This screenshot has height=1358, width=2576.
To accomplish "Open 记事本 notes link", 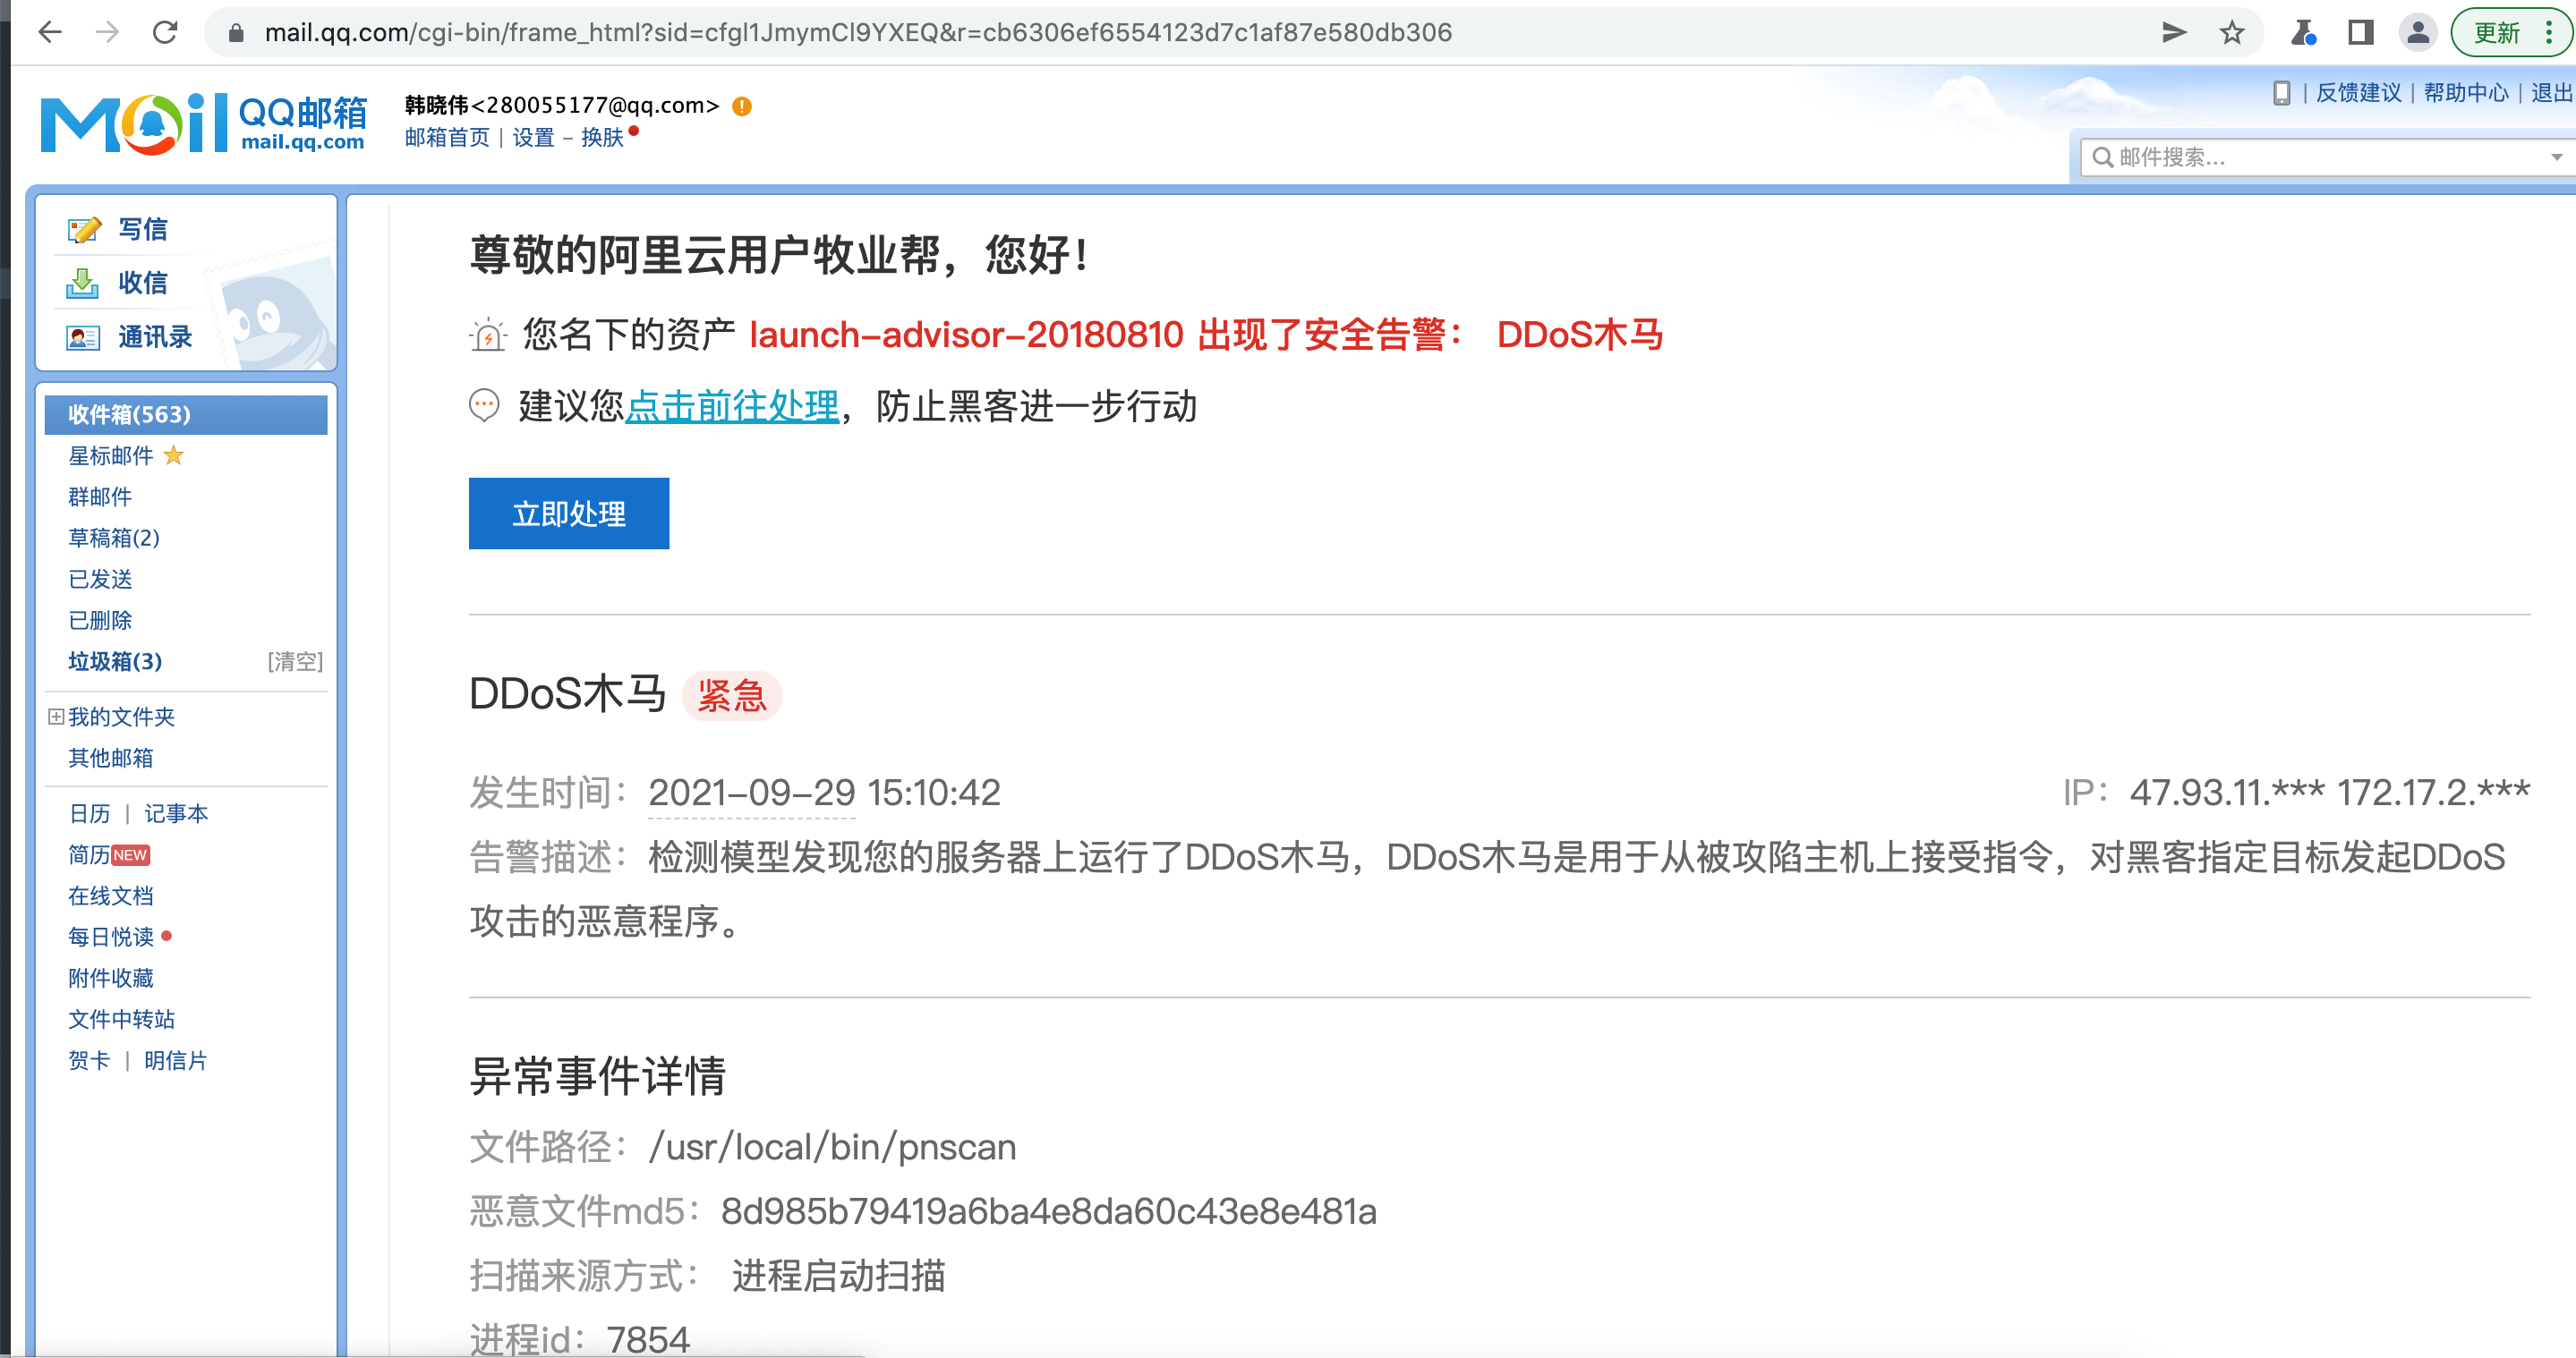I will pos(176,813).
